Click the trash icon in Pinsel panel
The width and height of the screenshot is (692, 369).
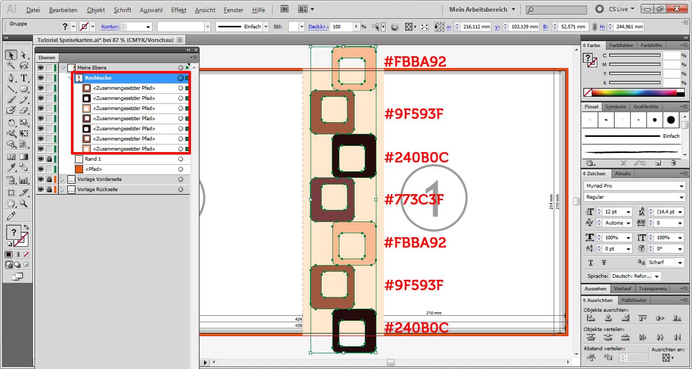(x=673, y=163)
